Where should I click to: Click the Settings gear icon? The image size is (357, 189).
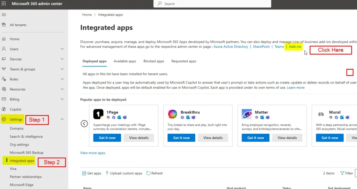pyautogui.click(x=4, y=119)
